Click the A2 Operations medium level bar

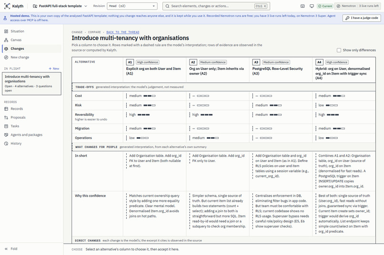(x=212, y=138)
